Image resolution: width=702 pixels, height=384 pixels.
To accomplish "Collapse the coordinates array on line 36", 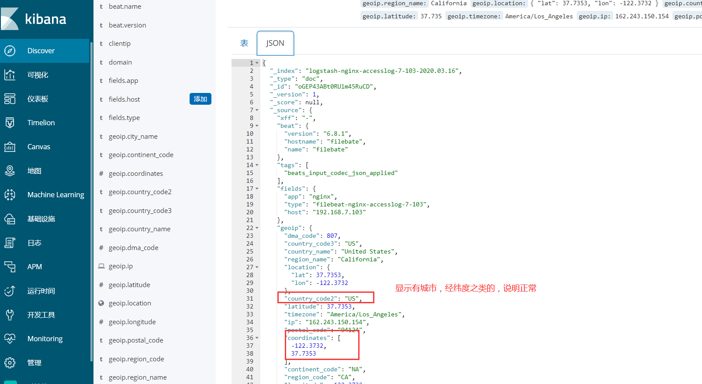I will 257,338.
